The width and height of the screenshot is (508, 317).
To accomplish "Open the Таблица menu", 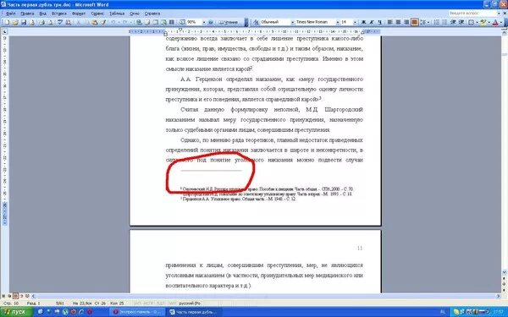I will 117,14.
